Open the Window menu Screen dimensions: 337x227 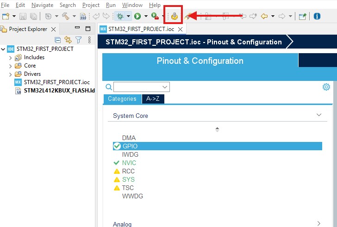(132, 5)
